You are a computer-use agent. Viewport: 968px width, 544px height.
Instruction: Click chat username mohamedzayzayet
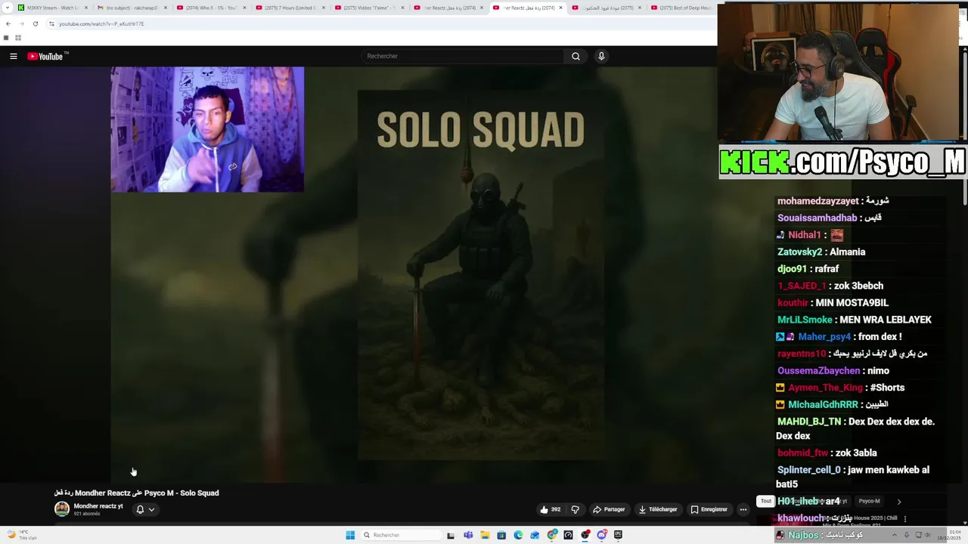pyautogui.click(x=818, y=201)
